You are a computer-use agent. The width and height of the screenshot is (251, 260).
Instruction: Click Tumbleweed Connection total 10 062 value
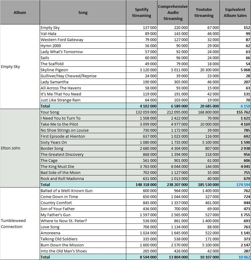coord(235,257)
